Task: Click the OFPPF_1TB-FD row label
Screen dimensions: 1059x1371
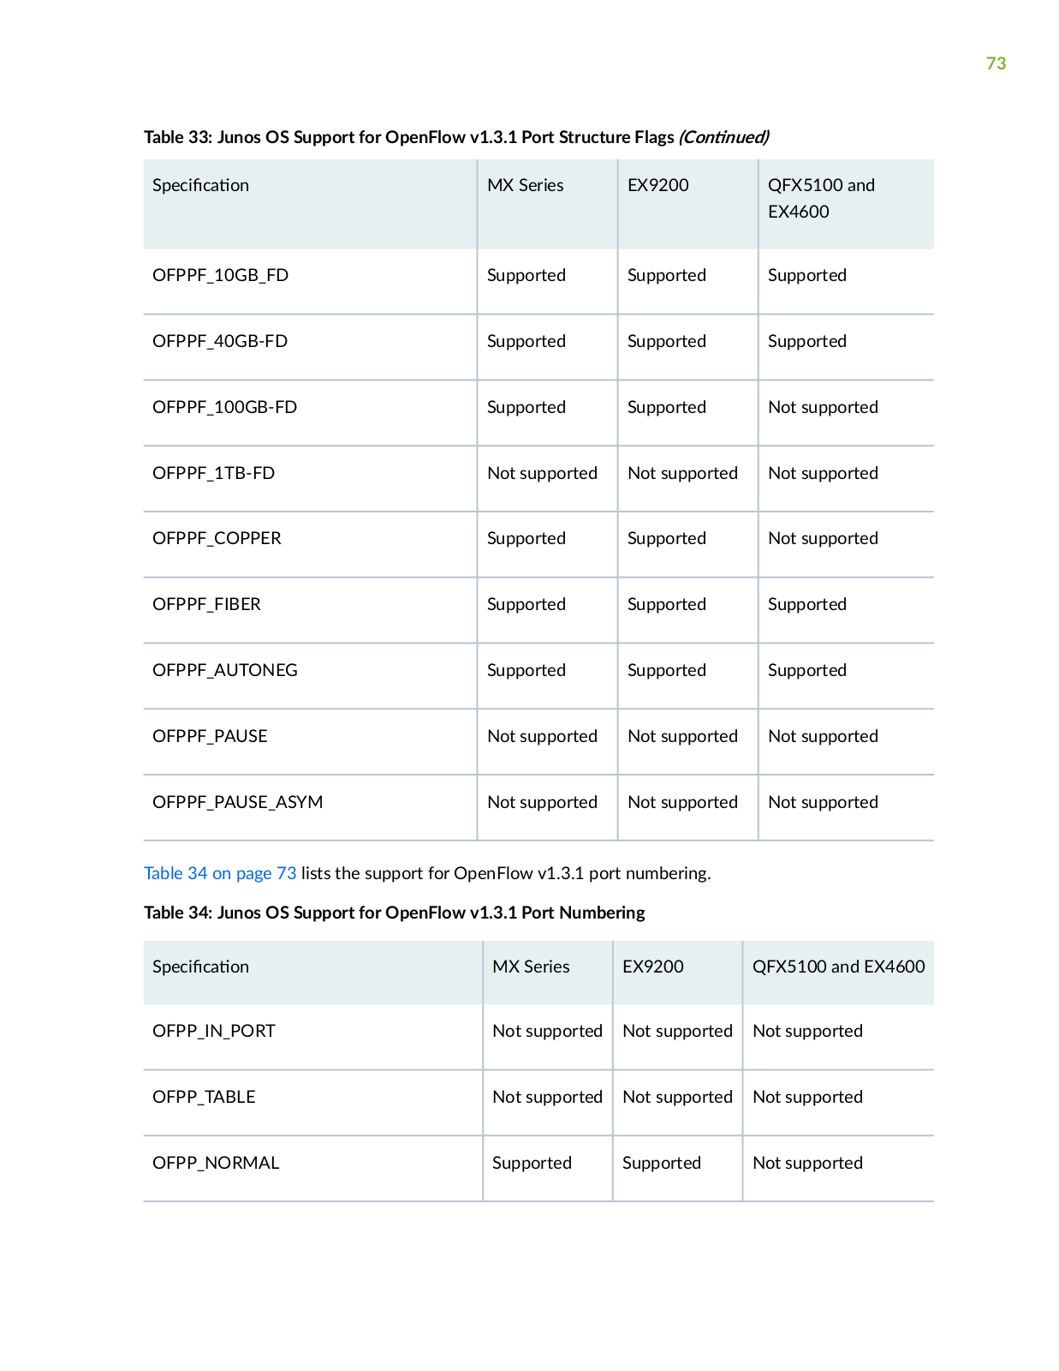Action: point(213,473)
